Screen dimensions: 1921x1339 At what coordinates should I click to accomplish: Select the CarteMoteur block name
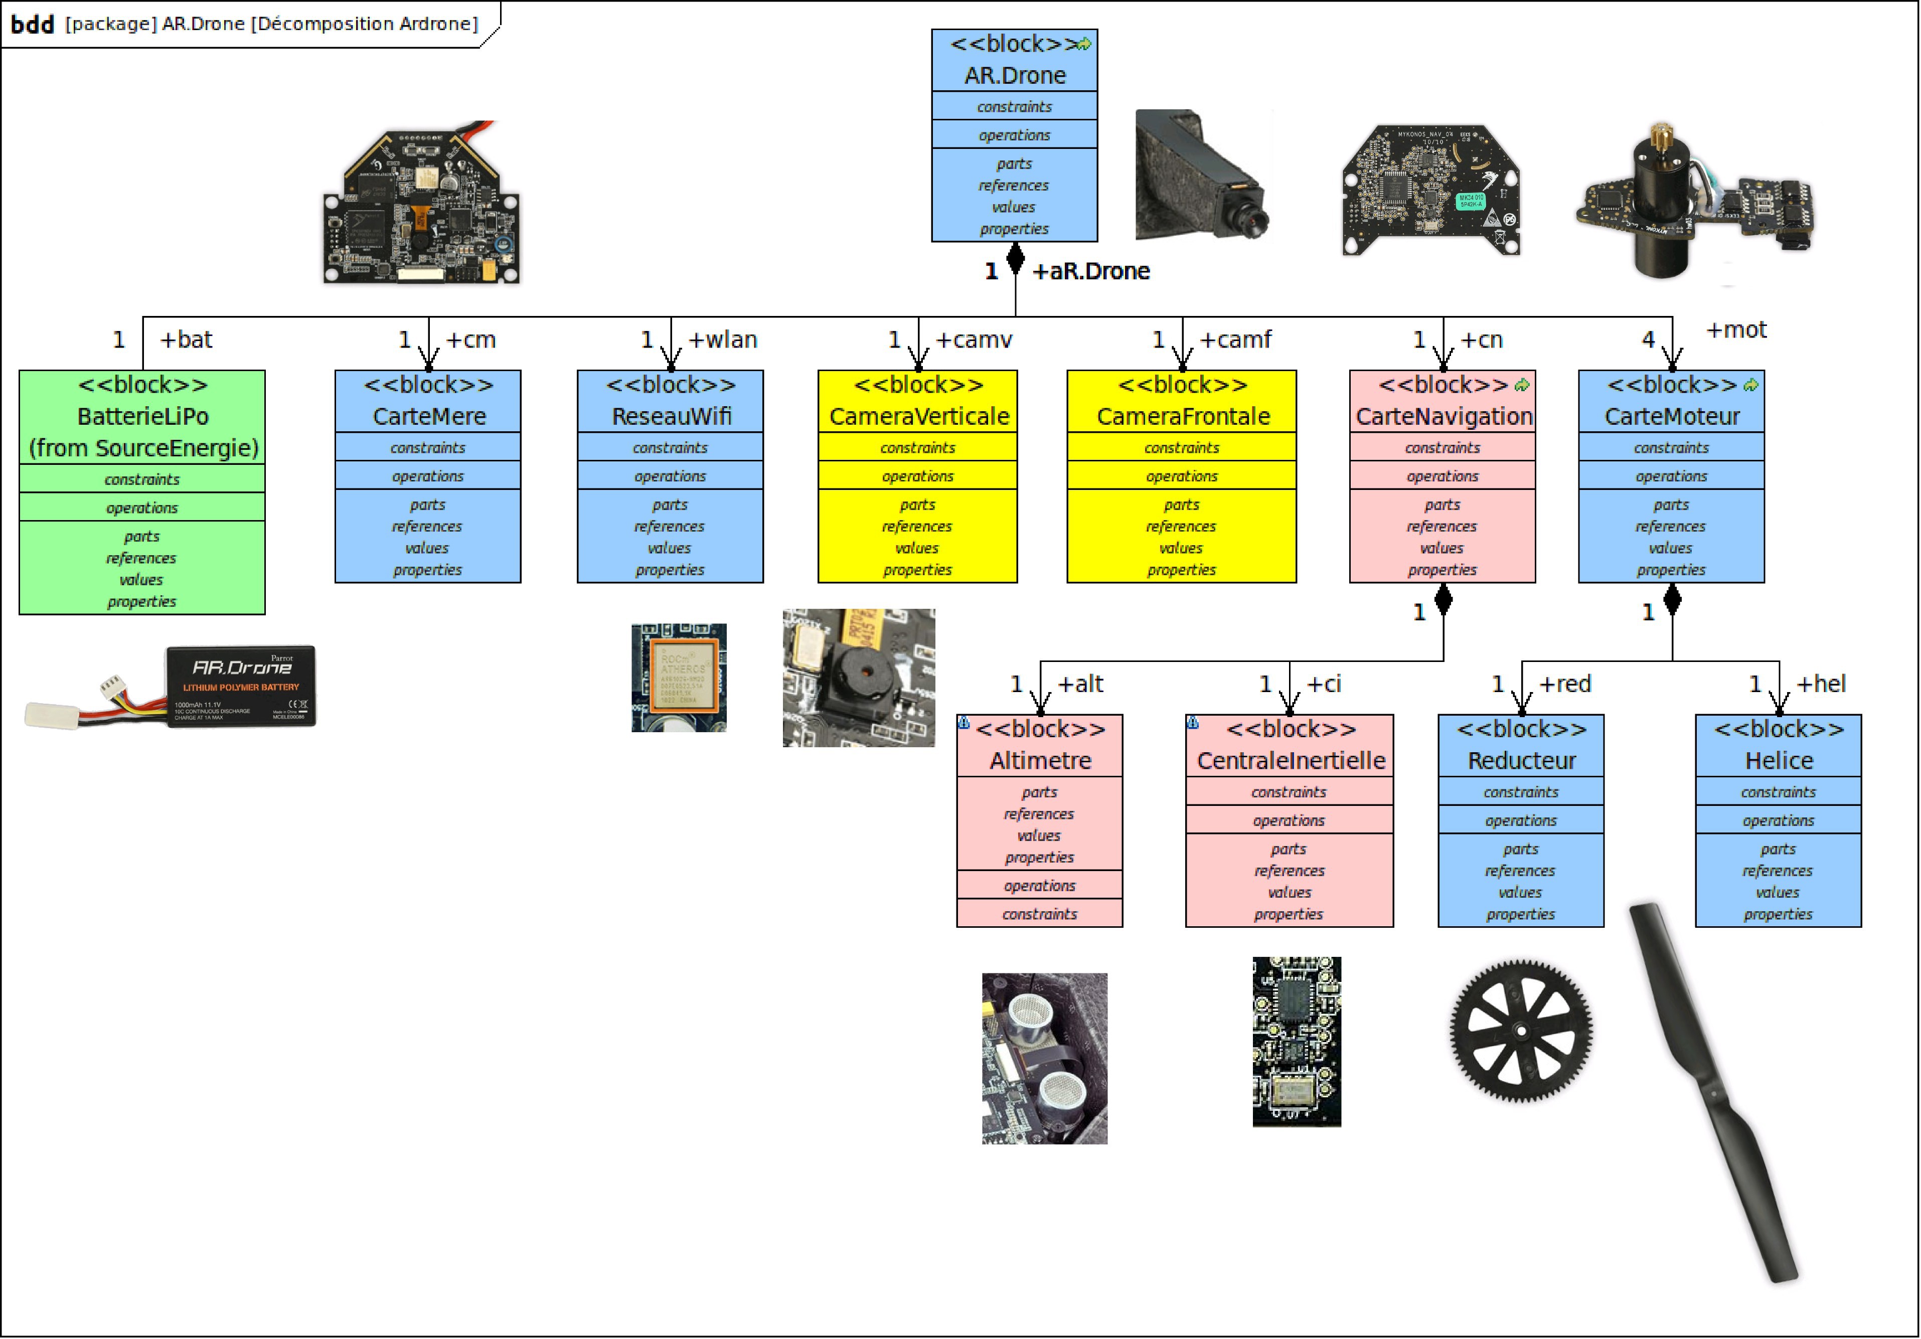(1672, 417)
